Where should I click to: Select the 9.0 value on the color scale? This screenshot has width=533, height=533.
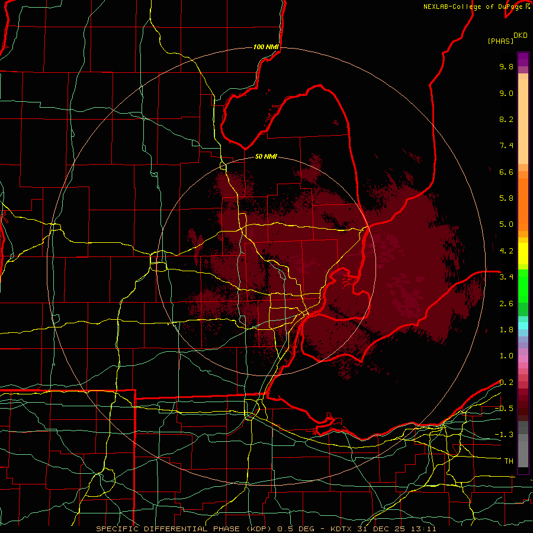point(506,93)
